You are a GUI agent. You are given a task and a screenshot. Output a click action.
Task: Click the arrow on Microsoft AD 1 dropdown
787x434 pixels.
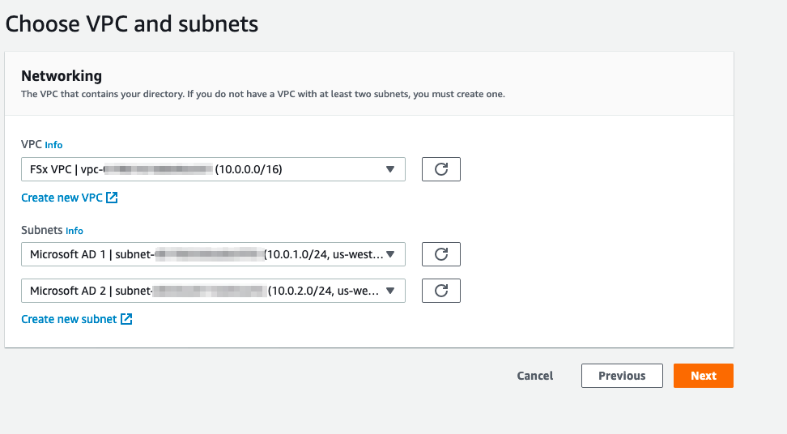(x=390, y=254)
